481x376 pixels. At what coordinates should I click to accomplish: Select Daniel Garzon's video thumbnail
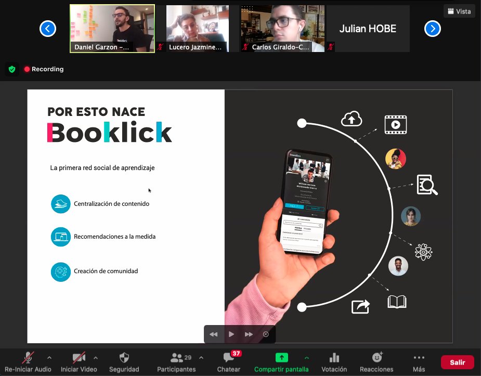[x=112, y=26]
